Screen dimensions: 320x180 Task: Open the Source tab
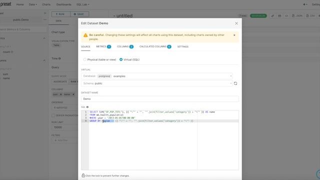point(85,46)
